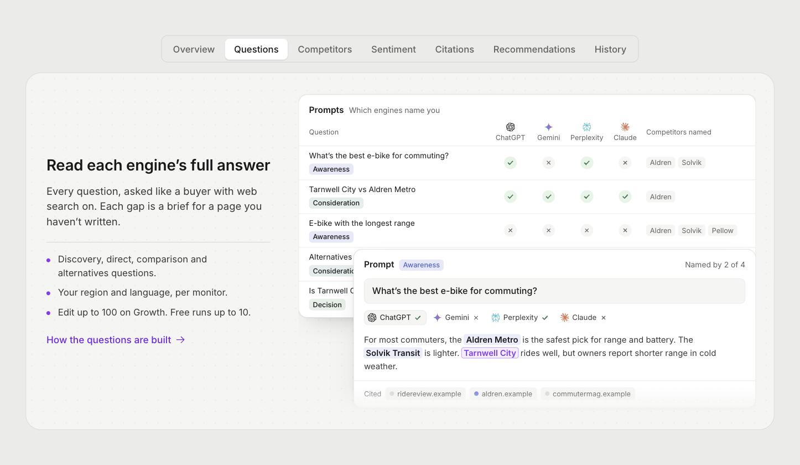Click the Solvik tag in longest range row
Screen dimensions: 800x465
click(692, 231)
